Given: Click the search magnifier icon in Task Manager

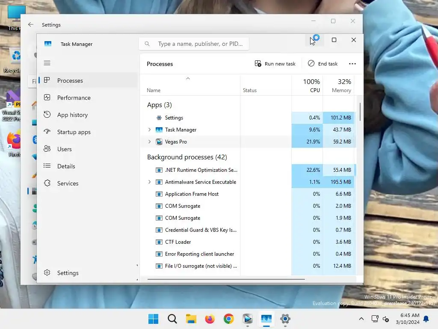Looking at the screenshot, I should pos(147,44).
